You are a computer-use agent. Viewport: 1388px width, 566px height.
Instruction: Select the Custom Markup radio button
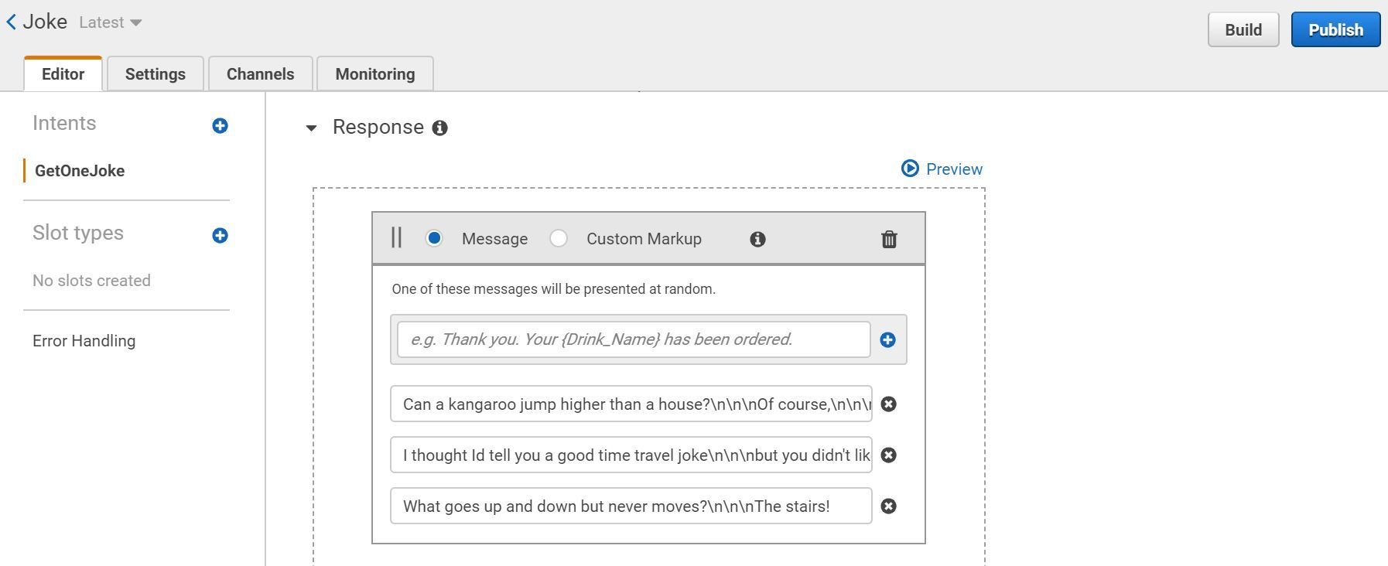[x=559, y=238]
